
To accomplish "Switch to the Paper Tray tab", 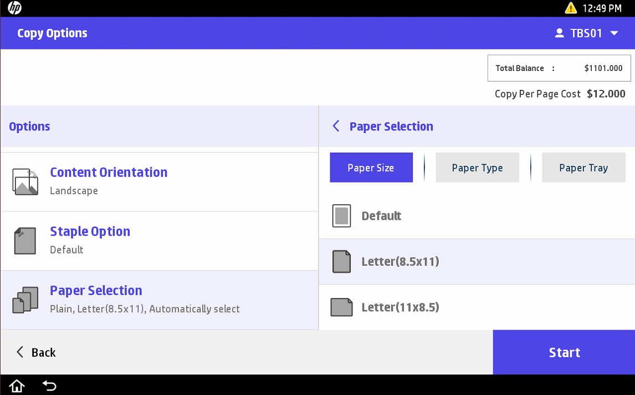I will point(583,168).
